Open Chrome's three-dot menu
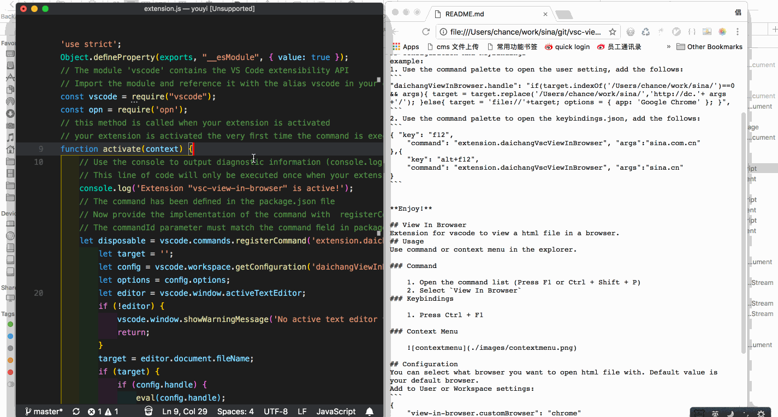Screen dimensions: 778x417 (738, 32)
